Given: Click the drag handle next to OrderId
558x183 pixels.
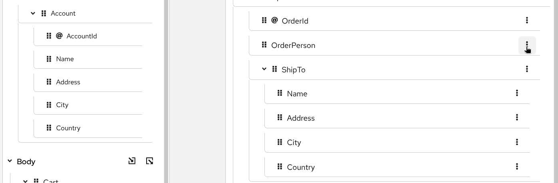Looking at the screenshot, I should [x=264, y=20].
